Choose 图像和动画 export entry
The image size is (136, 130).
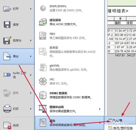(70, 109)
